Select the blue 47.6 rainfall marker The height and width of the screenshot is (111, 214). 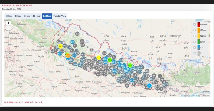click(x=132, y=80)
